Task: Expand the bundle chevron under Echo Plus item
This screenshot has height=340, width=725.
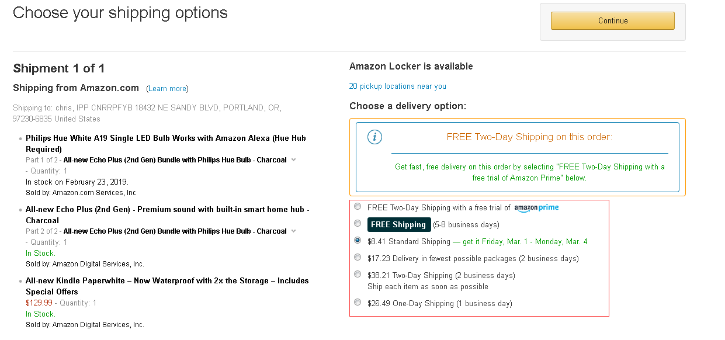Action: pos(294,231)
